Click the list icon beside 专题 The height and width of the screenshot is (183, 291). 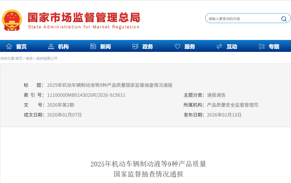click(262, 47)
